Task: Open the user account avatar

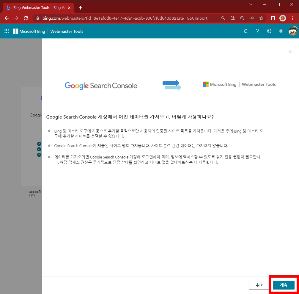Action: 292,31
